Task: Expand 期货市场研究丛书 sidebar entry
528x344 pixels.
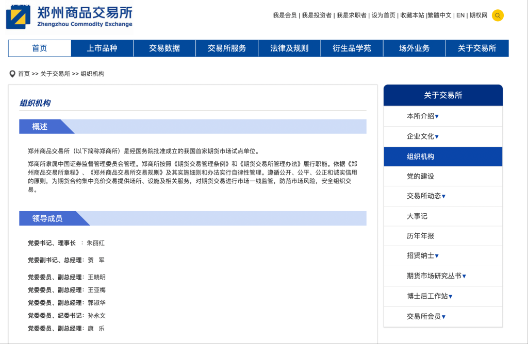Action: coord(464,276)
